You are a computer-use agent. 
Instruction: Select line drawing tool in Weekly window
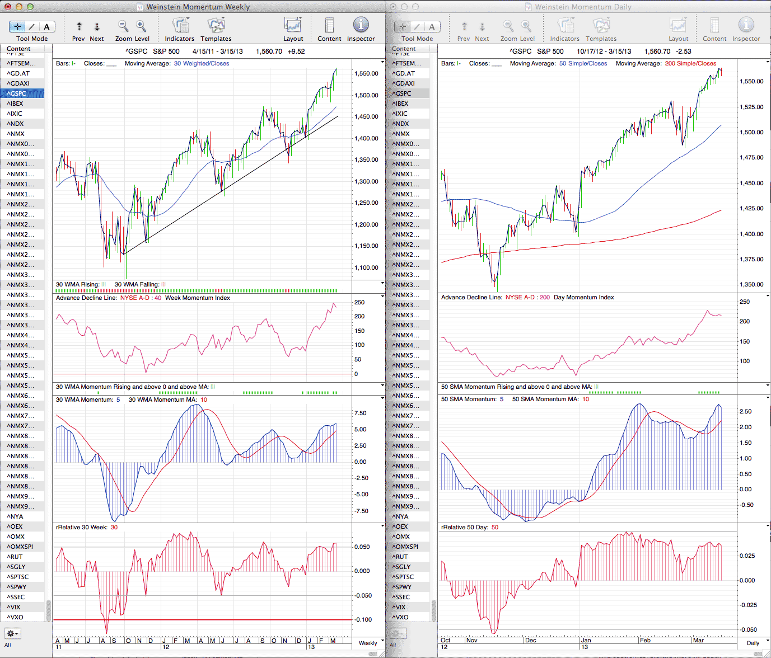32,26
